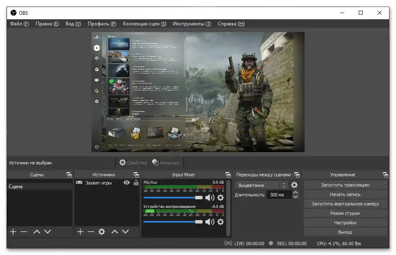Open the Коллекция сцен menu
This screenshot has width=396, height=255.
(144, 24)
